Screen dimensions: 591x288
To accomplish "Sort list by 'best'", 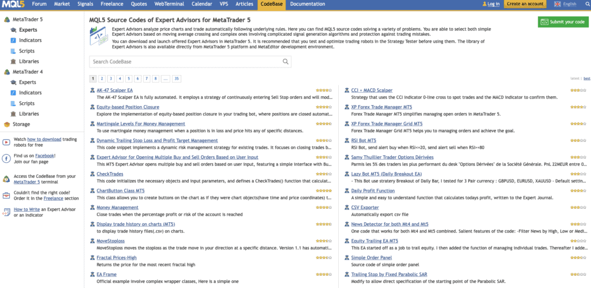I will click(x=587, y=78).
